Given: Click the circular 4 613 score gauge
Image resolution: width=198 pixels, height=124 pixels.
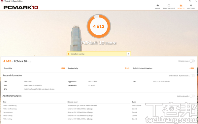Looking at the screenshot, I should point(99,26).
